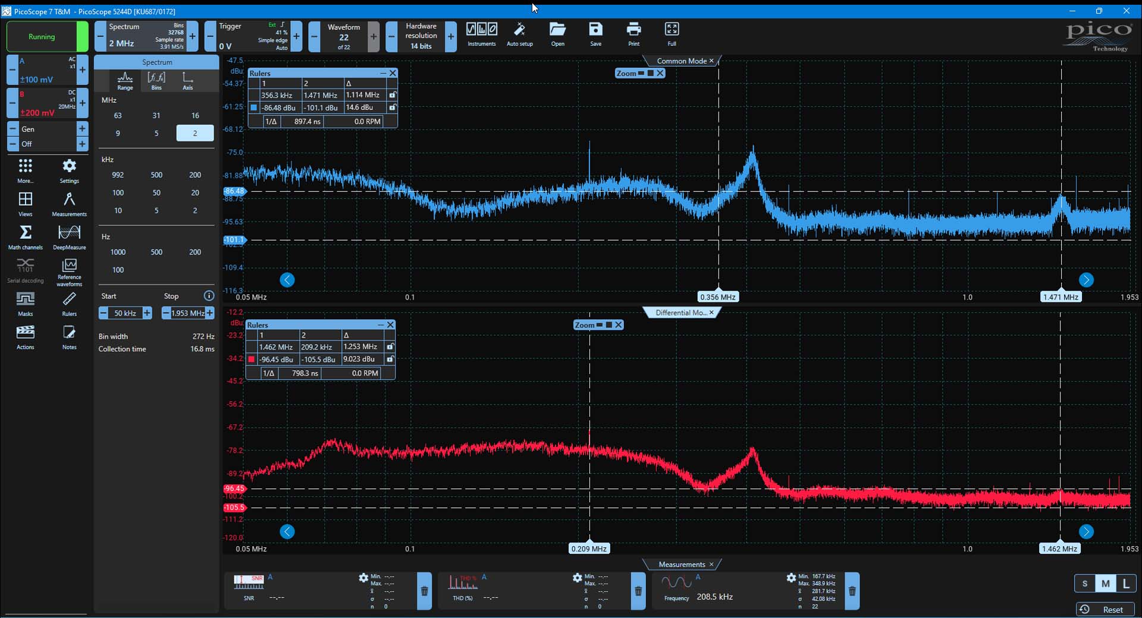
Task: Click the -86.48 dBu ruler handle
Action: coord(234,191)
